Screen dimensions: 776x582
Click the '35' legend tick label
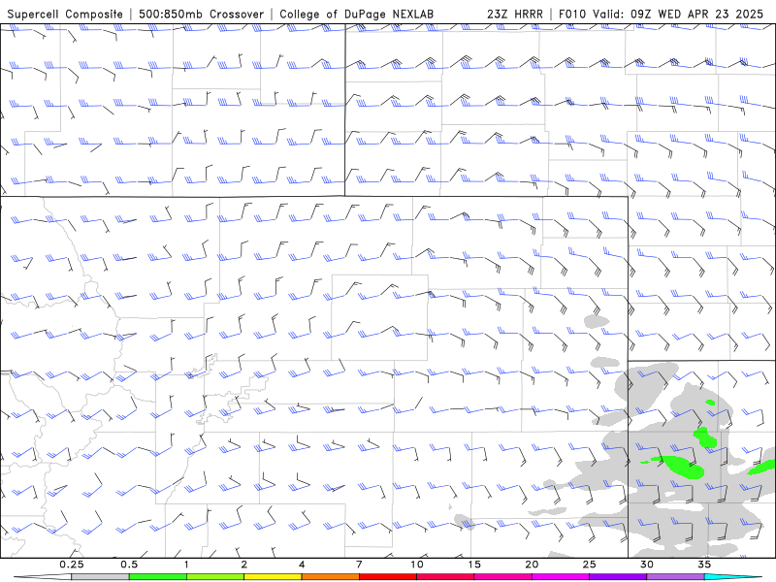704,565
